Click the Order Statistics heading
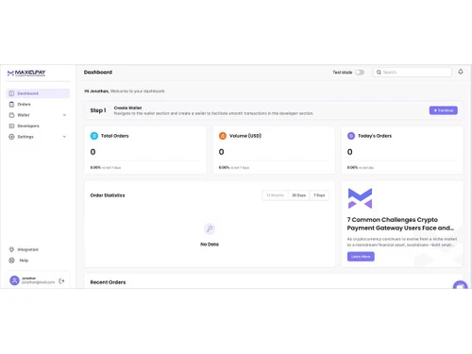Screen dimensions: 472x354 108,195
